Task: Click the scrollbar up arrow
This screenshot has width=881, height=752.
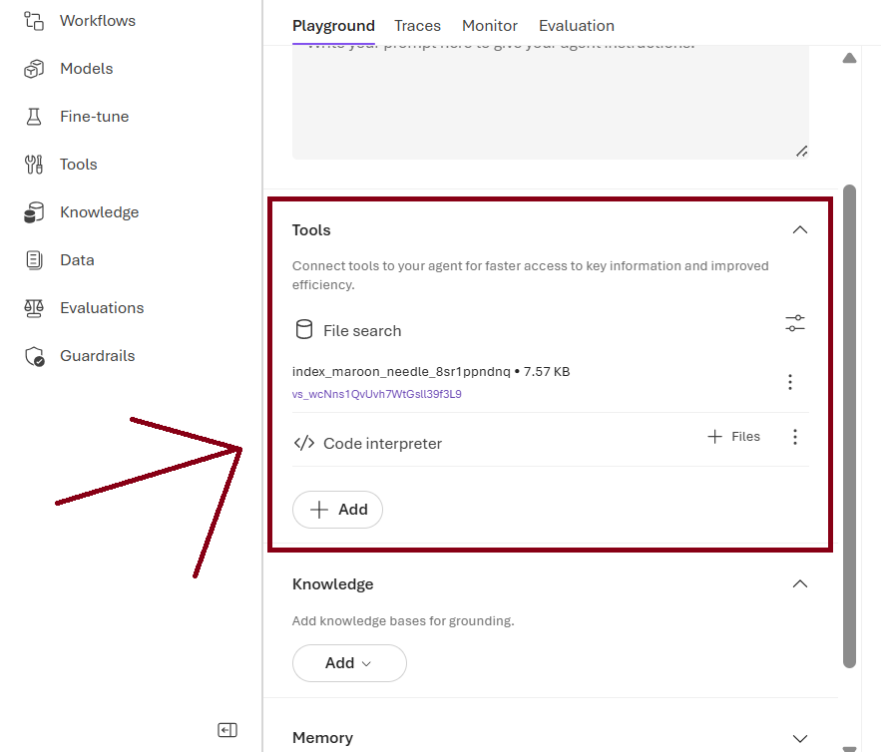Action: click(849, 58)
